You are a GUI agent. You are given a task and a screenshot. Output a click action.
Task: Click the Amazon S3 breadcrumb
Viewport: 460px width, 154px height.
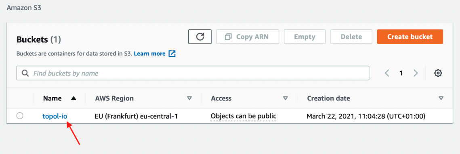pos(24,8)
